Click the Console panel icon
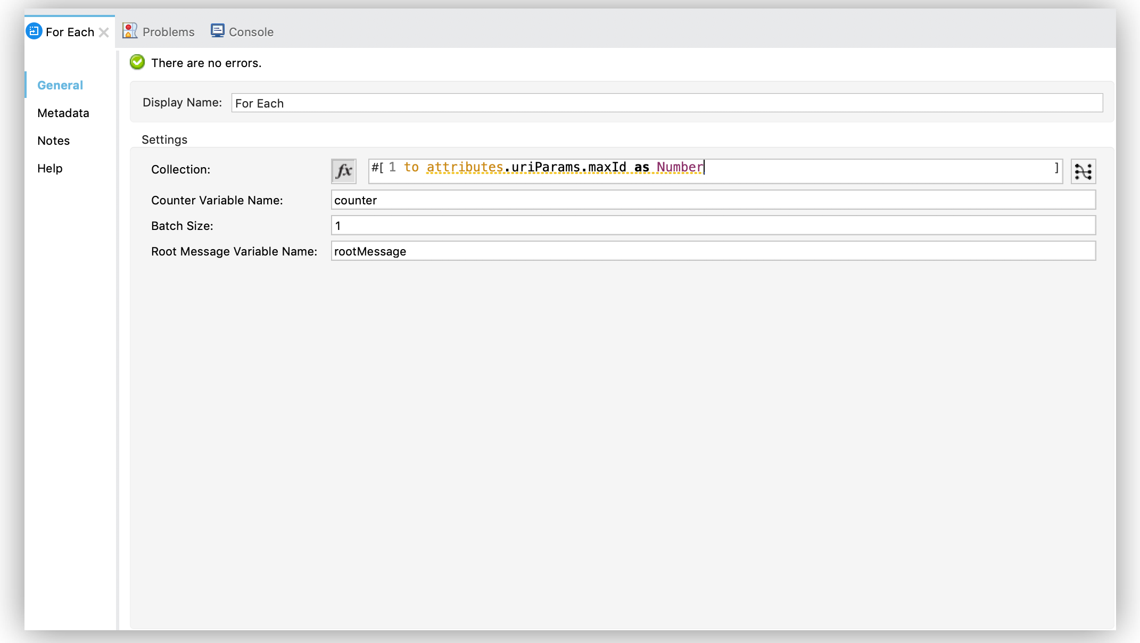The height and width of the screenshot is (643, 1140). coord(218,31)
